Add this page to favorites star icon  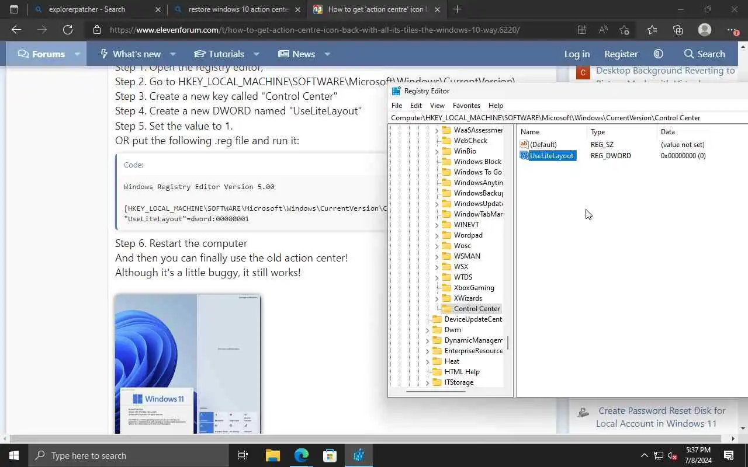point(624,30)
